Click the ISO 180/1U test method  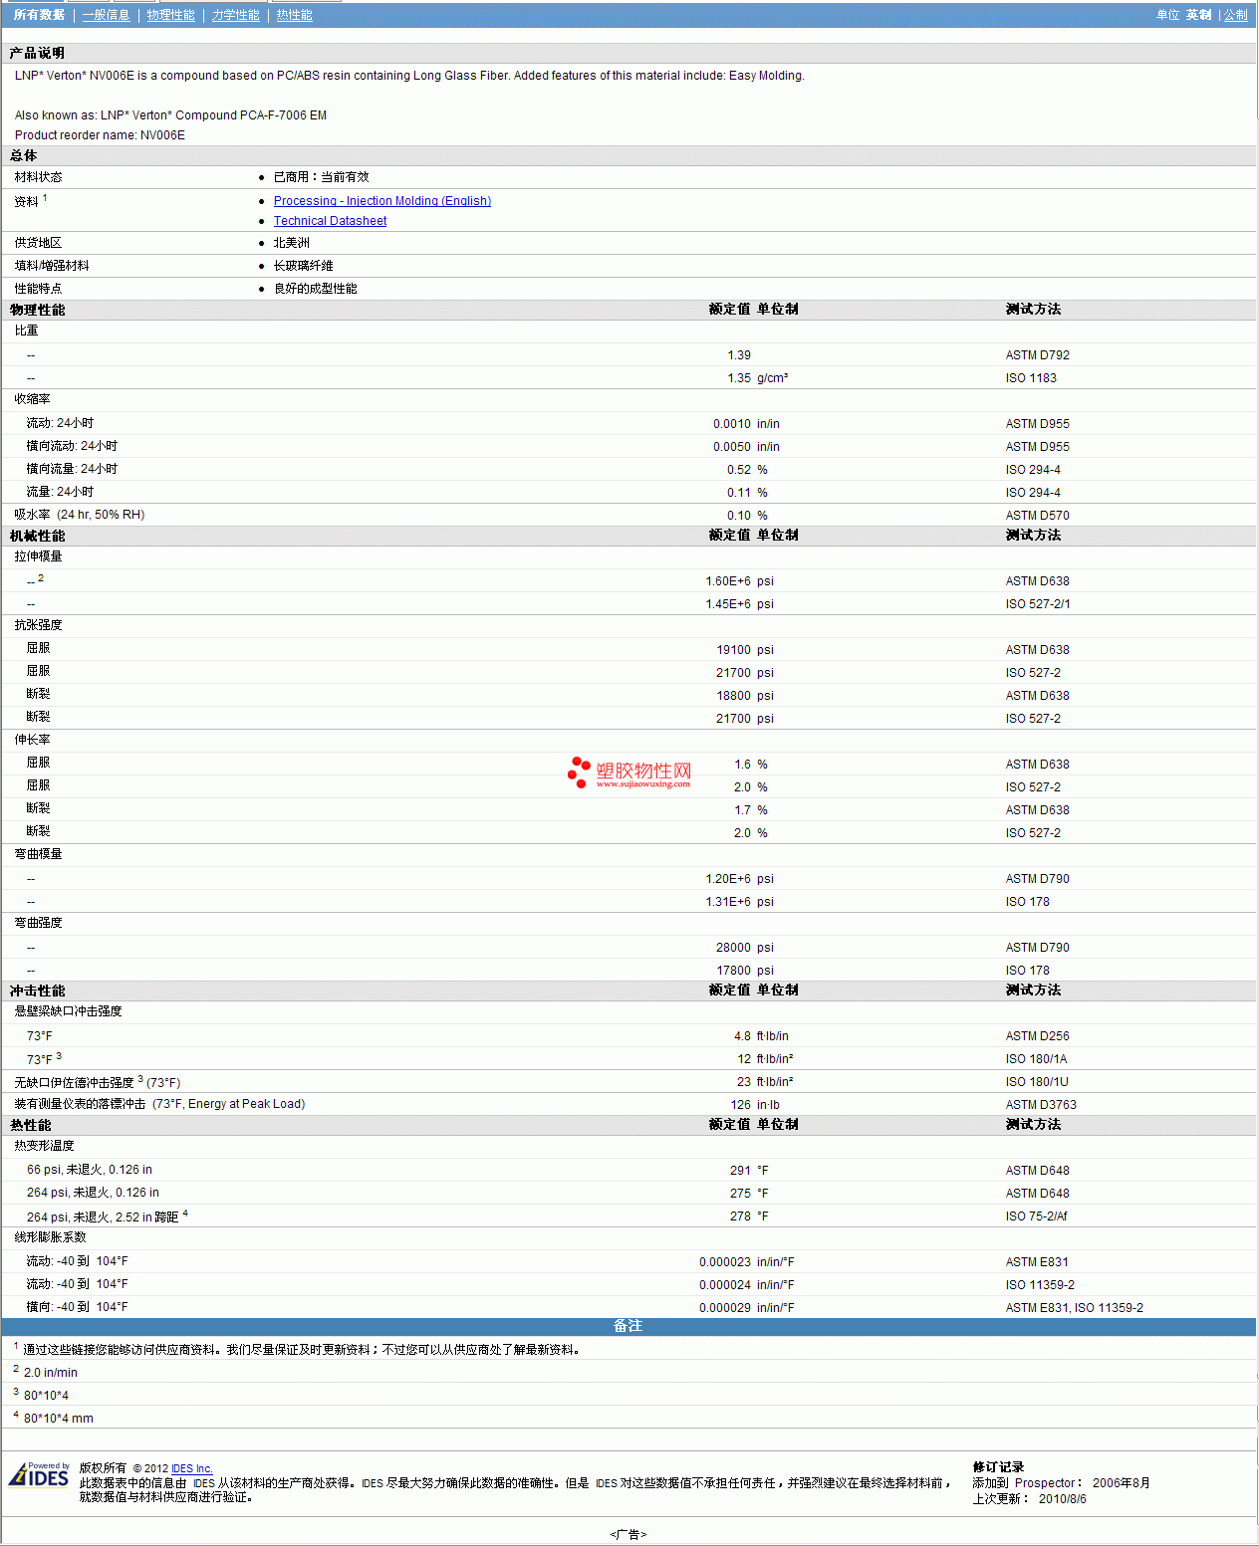1037,1082
